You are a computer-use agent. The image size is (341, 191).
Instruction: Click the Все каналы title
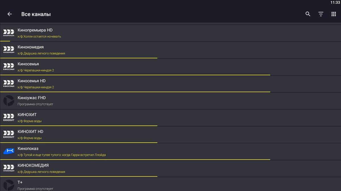[x=36, y=14]
